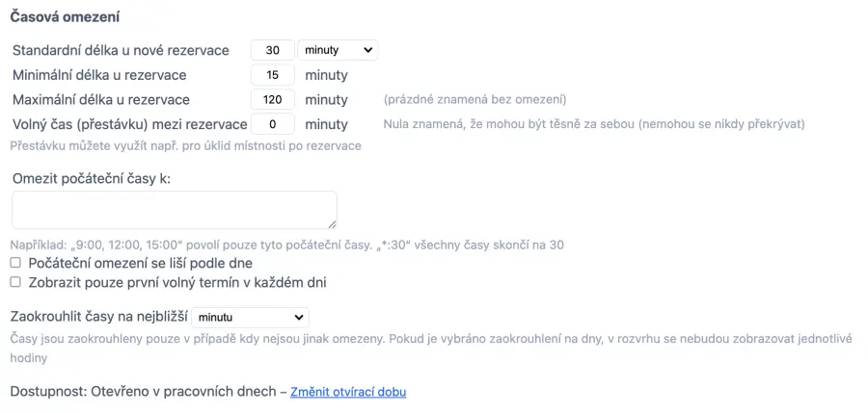Click the break time field showing 0
This screenshot has height=413, width=868.
[x=272, y=124]
